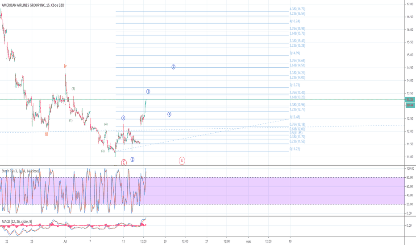
Task: Click the 1.618(13.25) Fibonacci level label
Action: pos(297,97)
